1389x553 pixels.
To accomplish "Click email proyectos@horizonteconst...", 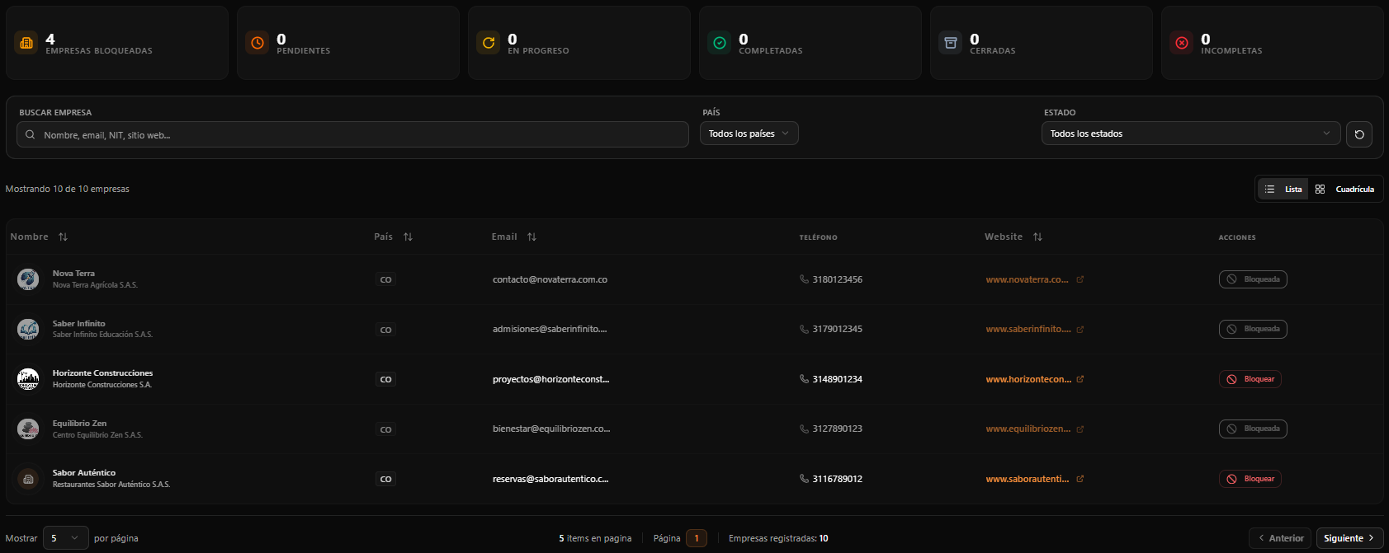I will point(550,379).
